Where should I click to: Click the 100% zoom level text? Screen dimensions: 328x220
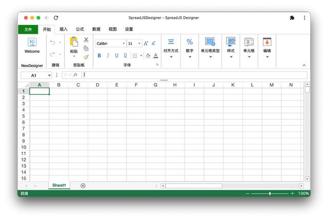click(303, 193)
